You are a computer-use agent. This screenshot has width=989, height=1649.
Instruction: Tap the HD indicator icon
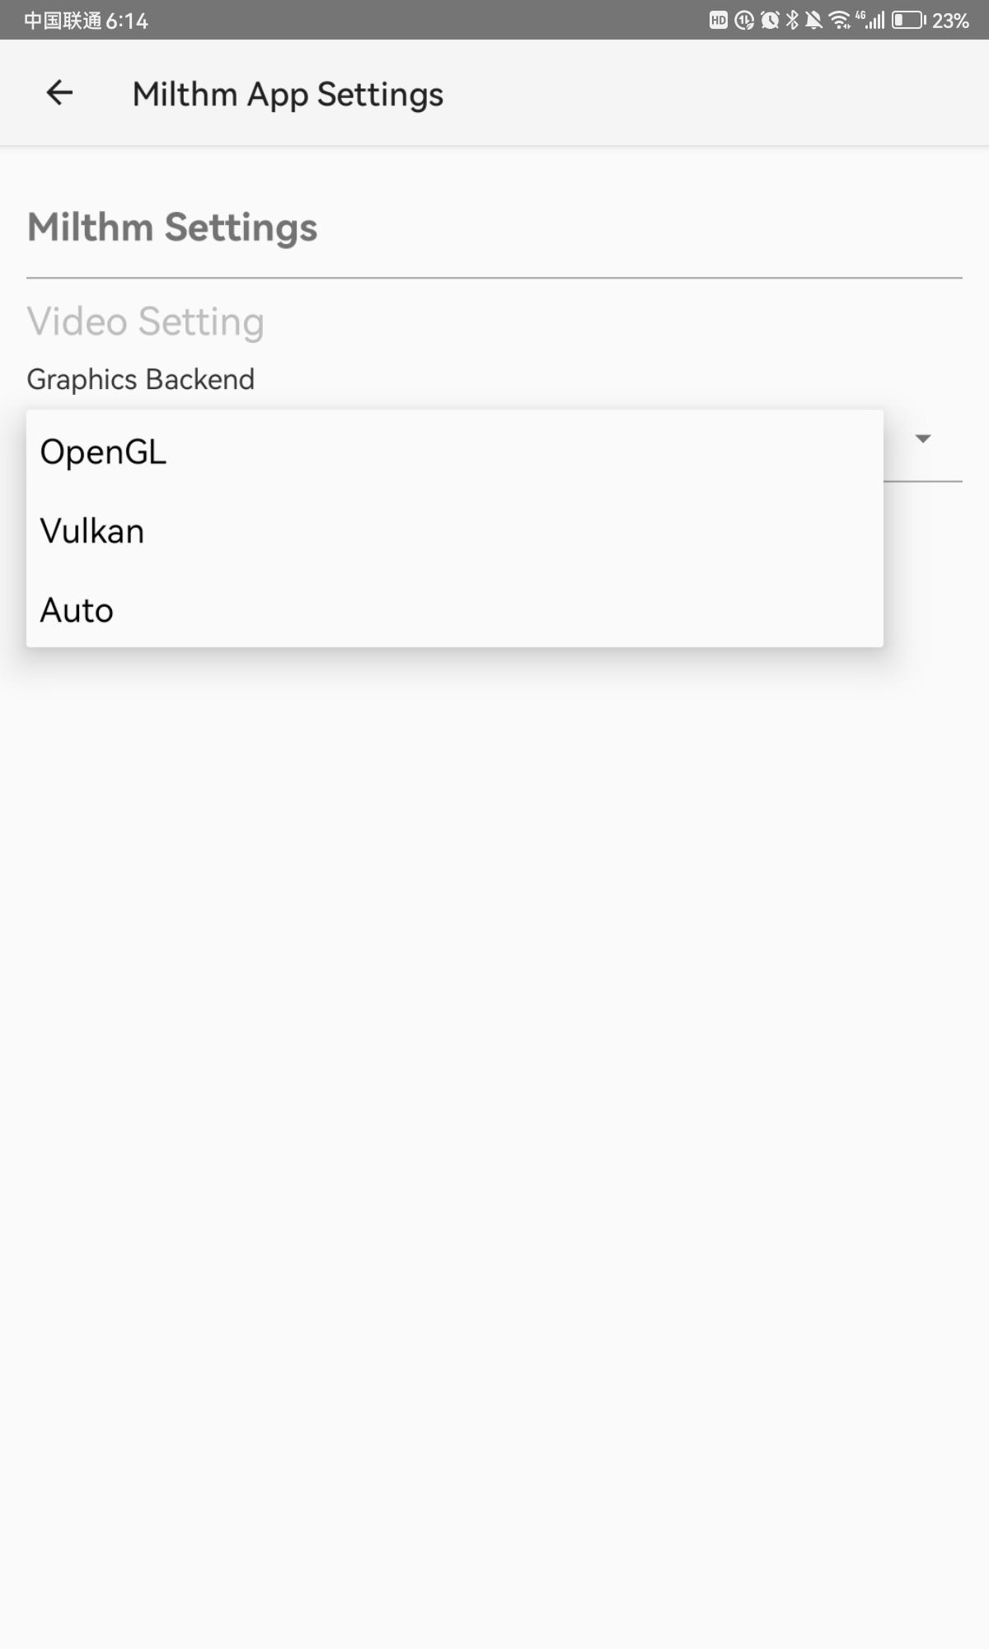[x=719, y=21]
